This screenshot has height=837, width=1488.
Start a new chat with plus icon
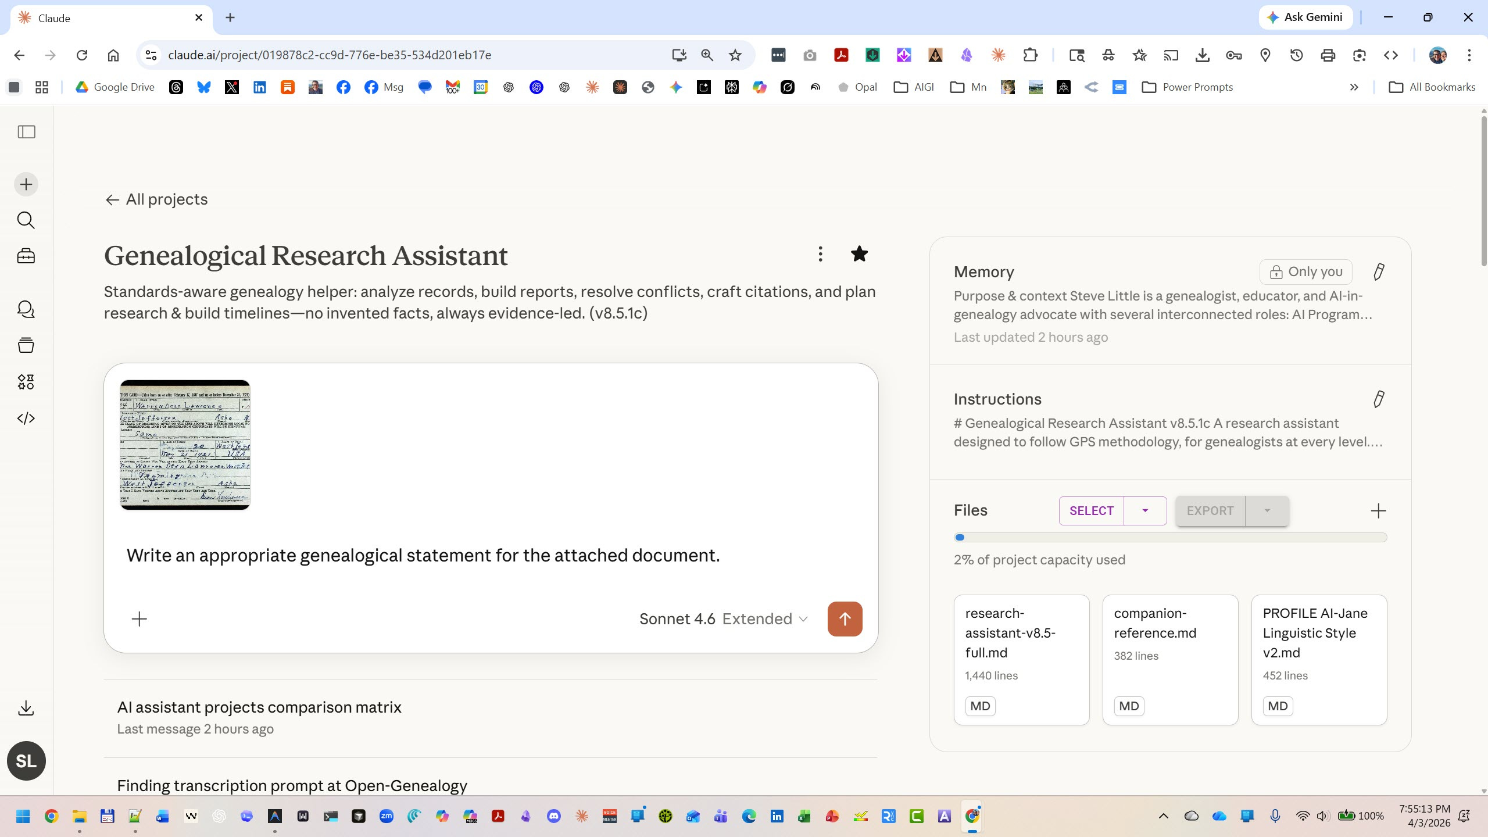[26, 185]
